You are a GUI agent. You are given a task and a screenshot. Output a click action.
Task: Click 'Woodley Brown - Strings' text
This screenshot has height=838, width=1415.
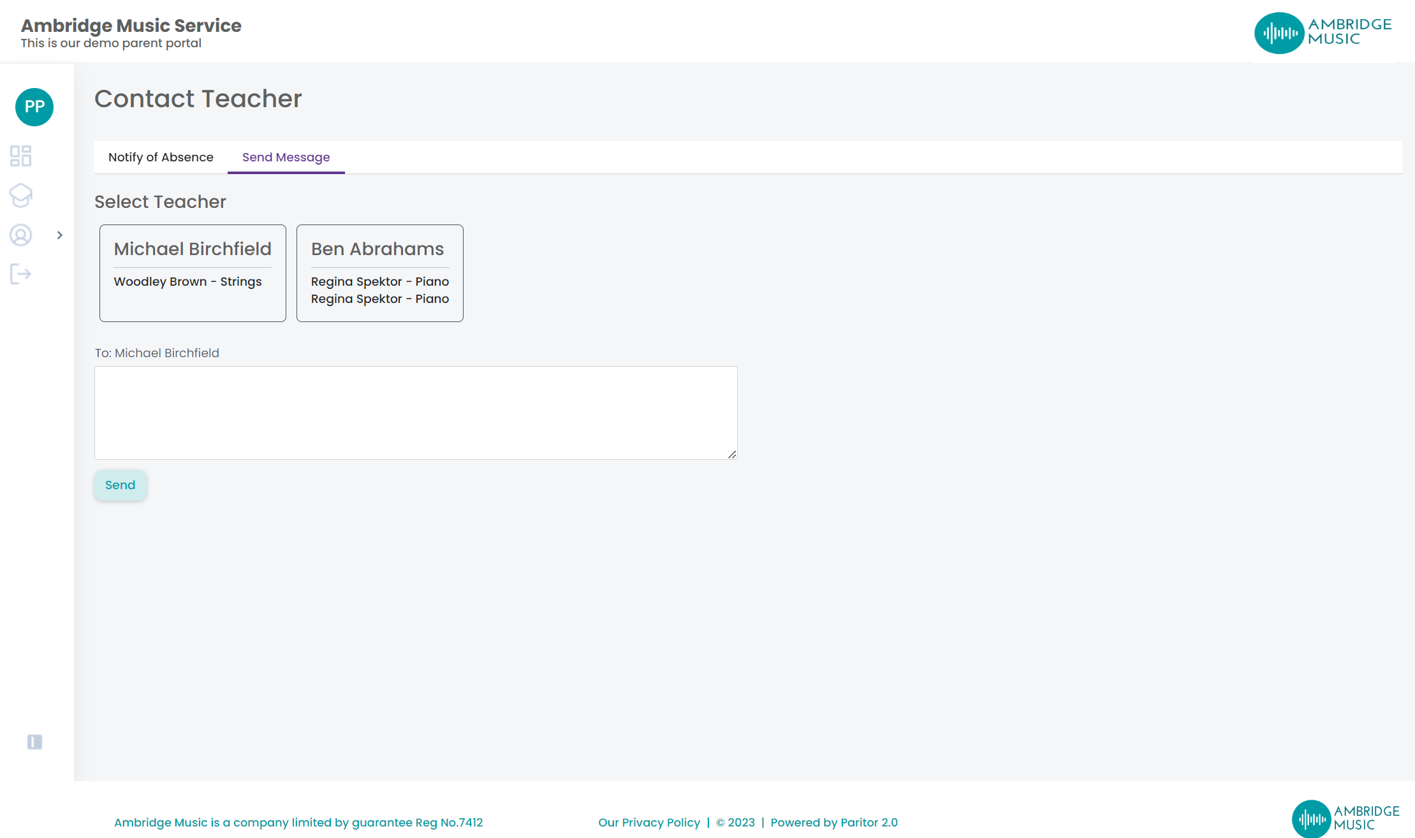click(187, 282)
